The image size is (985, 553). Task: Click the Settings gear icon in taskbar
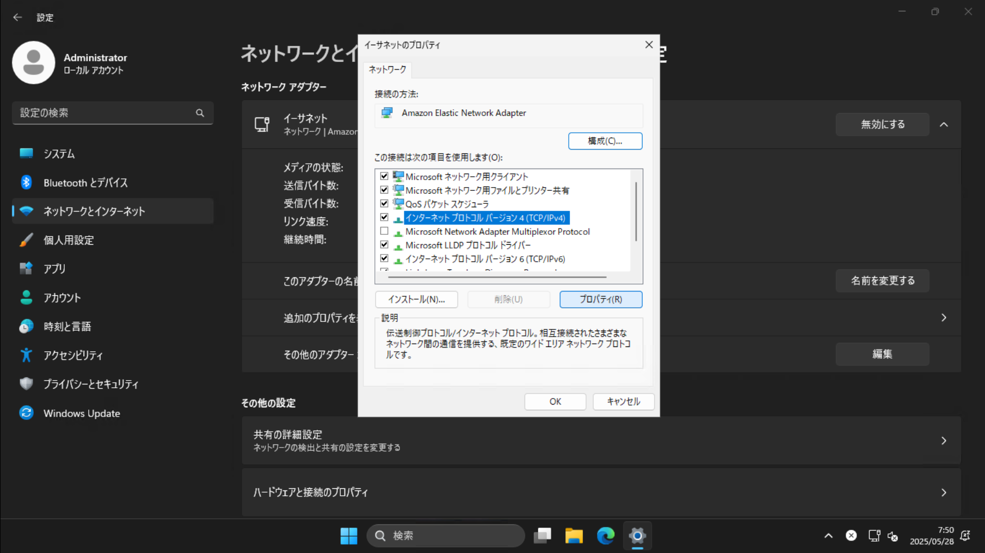(x=637, y=536)
